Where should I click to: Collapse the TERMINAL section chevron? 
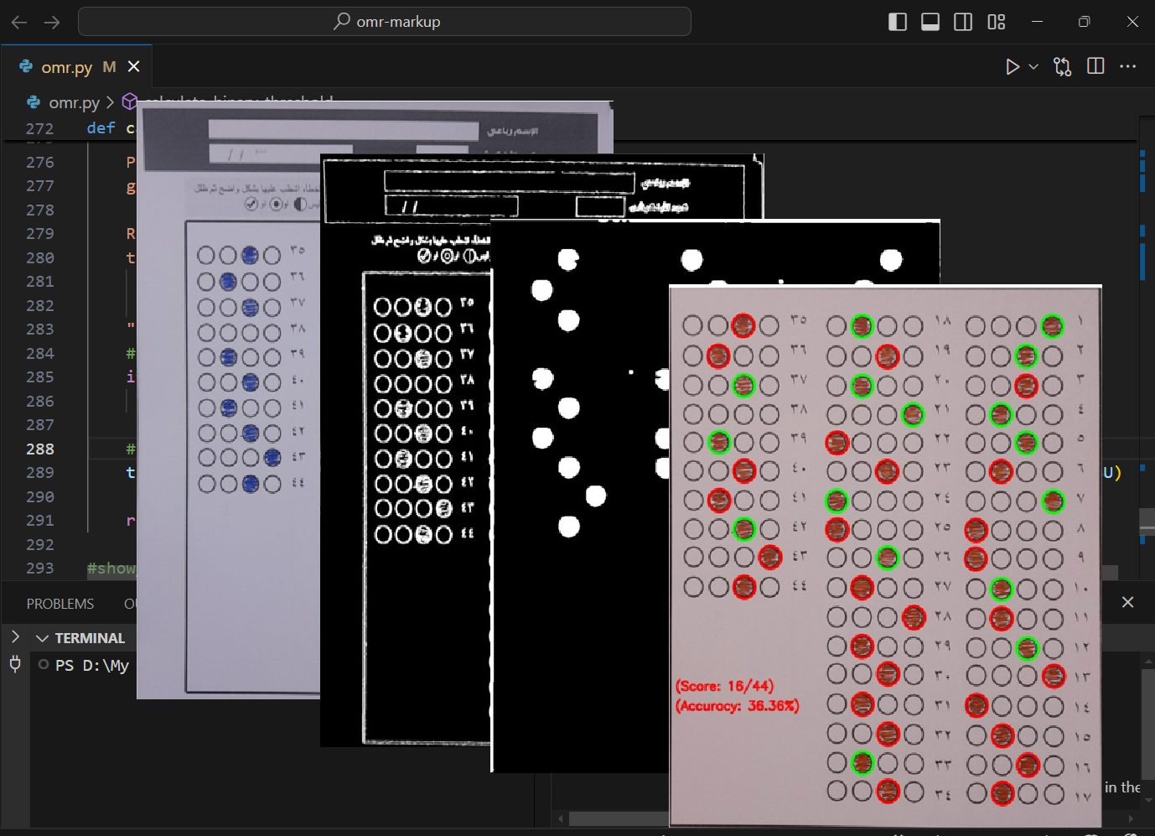pyautogui.click(x=42, y=638)
